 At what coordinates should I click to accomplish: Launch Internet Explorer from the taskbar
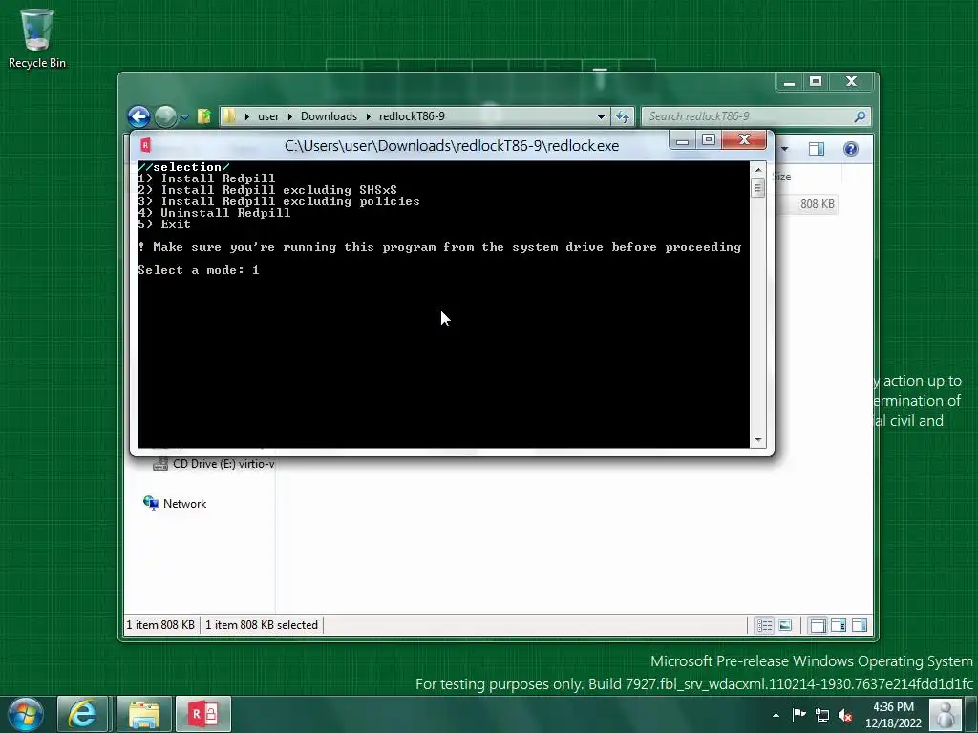pyautogui.click(x=83, y=714)
